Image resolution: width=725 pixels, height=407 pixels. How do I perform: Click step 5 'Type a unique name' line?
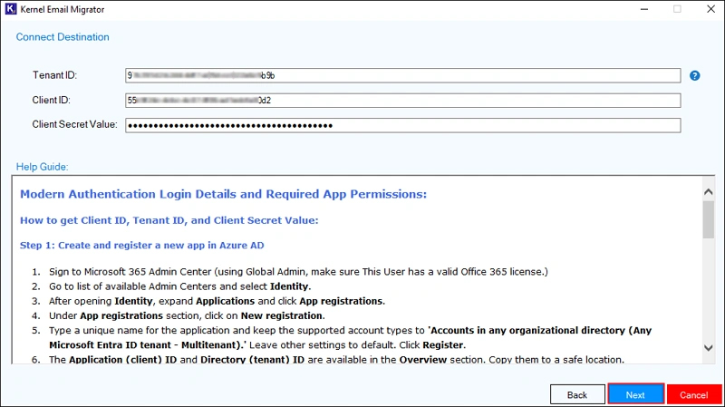coord(350,337)
